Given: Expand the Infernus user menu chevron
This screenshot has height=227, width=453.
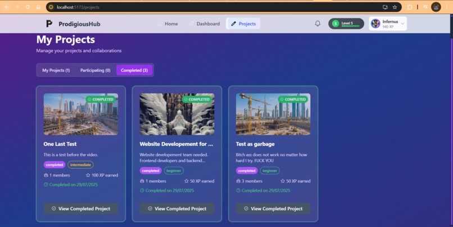Looking at the screenshot, I should tap(402, 24).
